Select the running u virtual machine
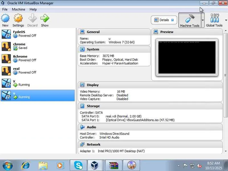 click(x=38, y=95)
